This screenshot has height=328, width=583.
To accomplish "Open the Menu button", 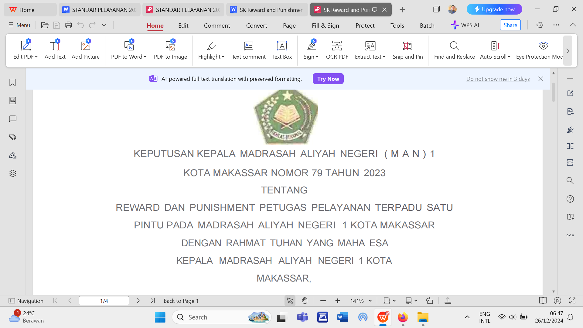I will coord(19,25).
